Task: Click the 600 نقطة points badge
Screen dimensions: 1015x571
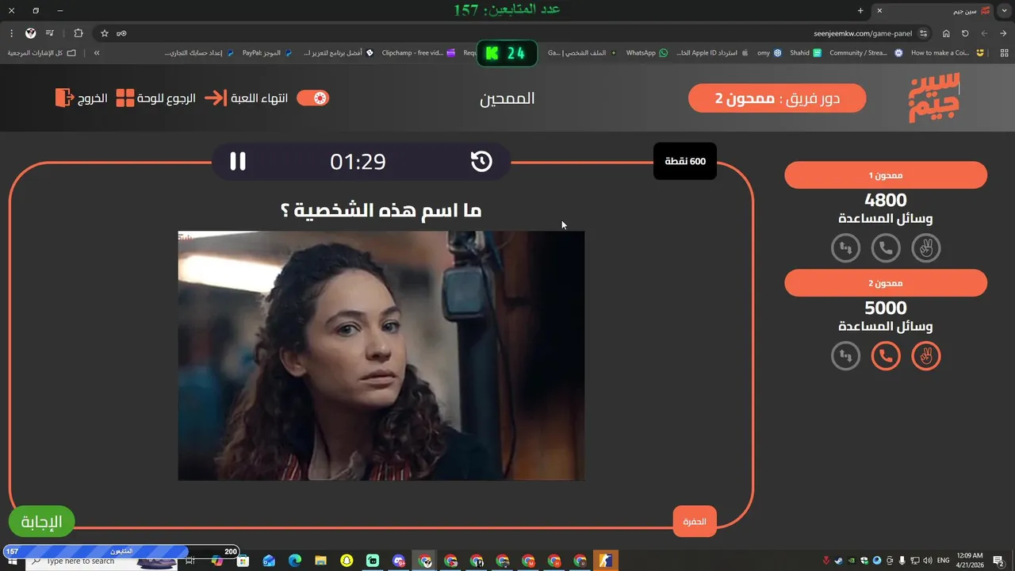Action: [x=685, y=161]
